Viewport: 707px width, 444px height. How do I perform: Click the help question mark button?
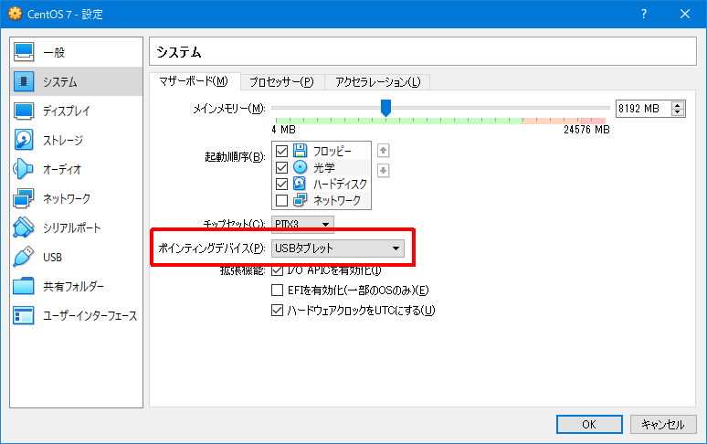tap(644, 14)
